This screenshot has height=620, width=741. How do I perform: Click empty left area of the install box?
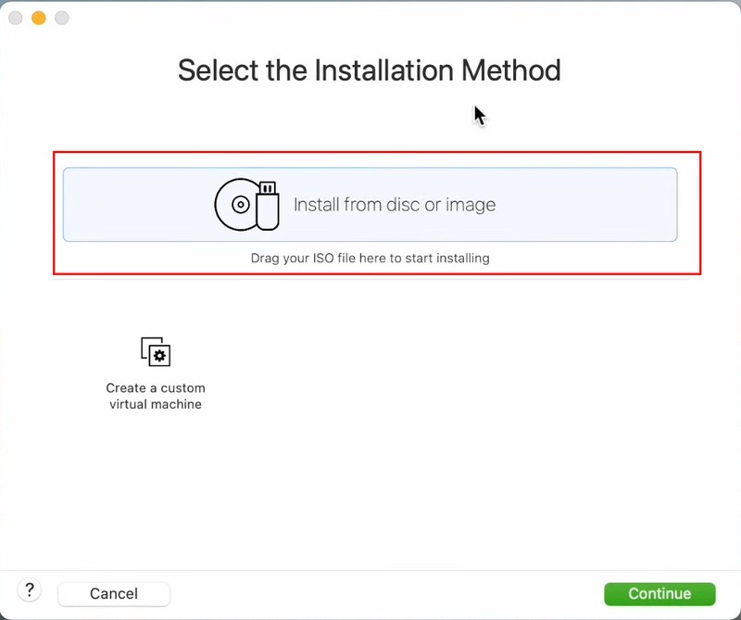click(137, 204)
